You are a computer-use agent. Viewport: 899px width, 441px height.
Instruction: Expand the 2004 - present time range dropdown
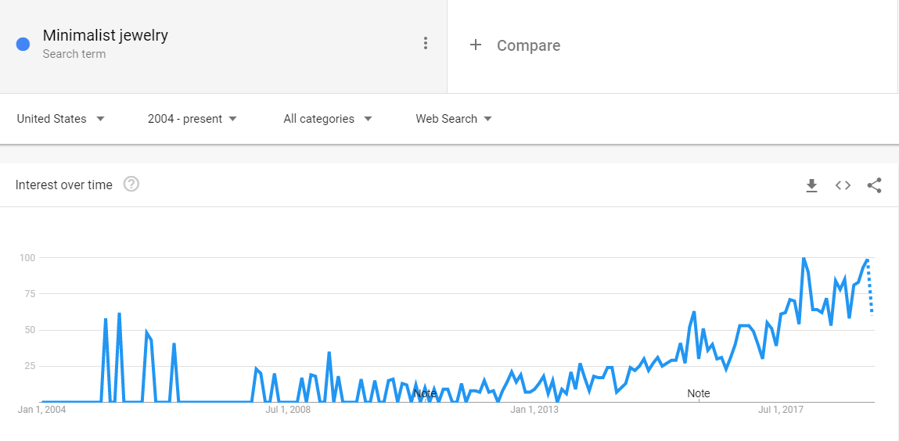point(192,119)
